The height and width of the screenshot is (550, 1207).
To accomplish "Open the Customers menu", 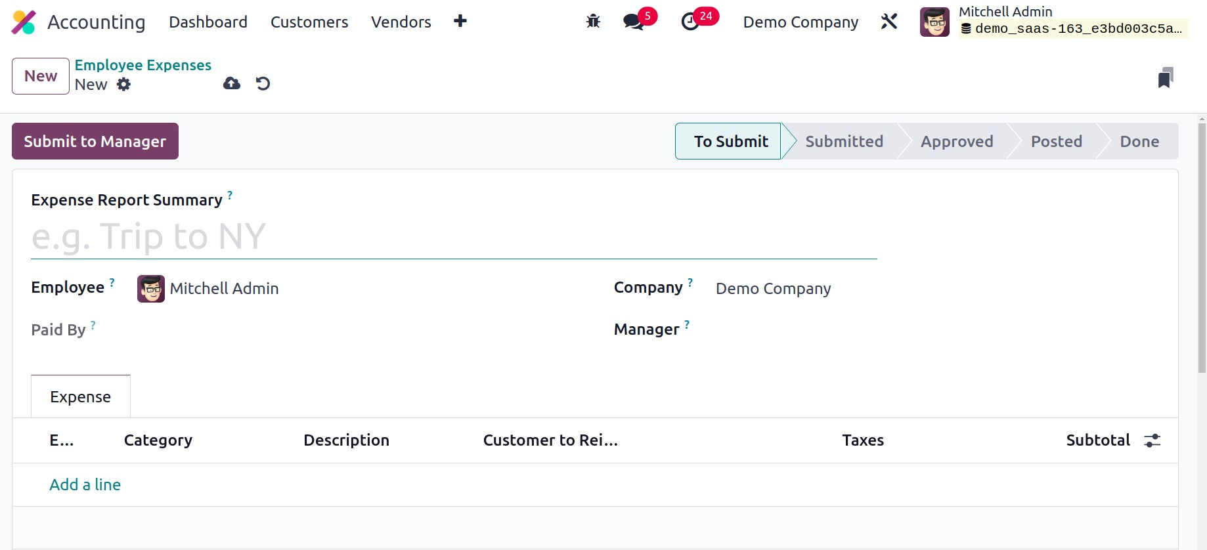I will pyautogui.click(x=309, y=22).
